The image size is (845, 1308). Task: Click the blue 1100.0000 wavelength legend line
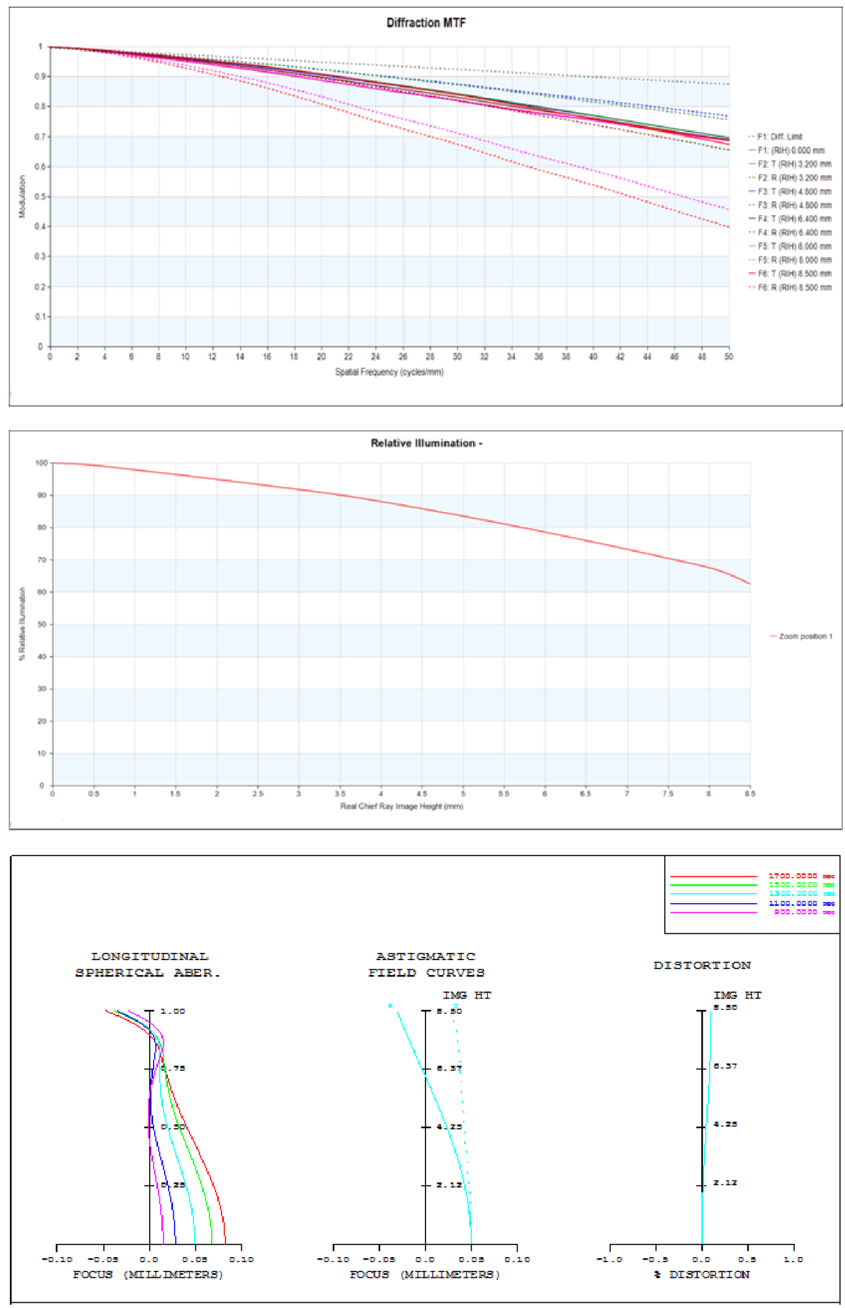(713, 903)
